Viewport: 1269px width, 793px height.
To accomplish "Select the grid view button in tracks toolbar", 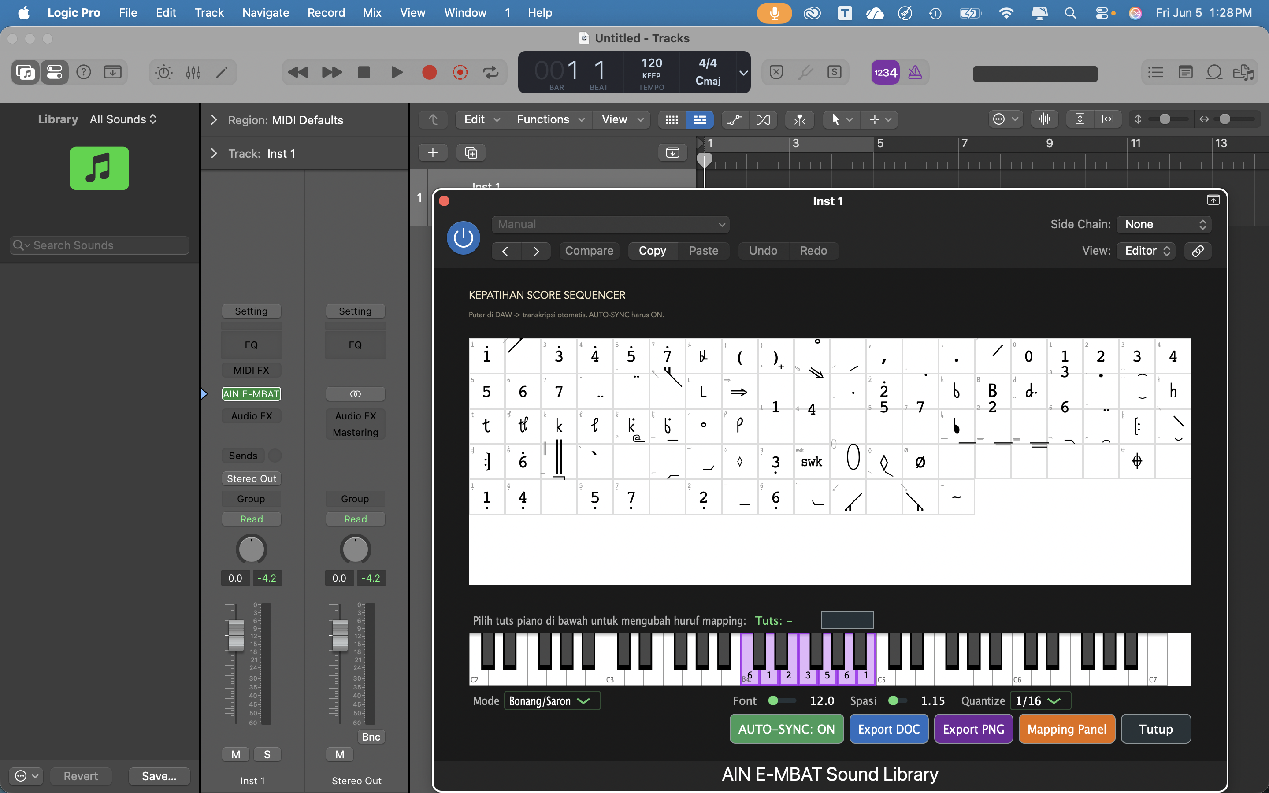I will tap(672, 119).
